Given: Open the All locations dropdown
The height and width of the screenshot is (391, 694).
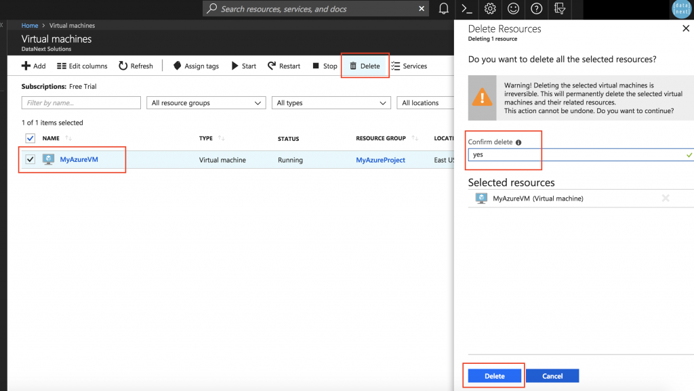Looking at the screenshot, I should click(x=429, y=102).
